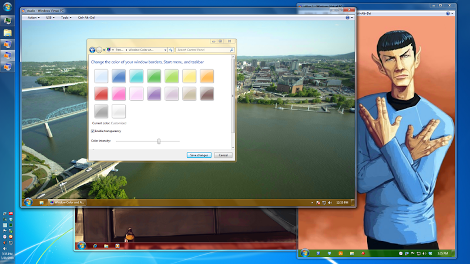This screenshot has height=264, width=470.
Task: Select the green Leaf color swatch
Action: point(154,76)
